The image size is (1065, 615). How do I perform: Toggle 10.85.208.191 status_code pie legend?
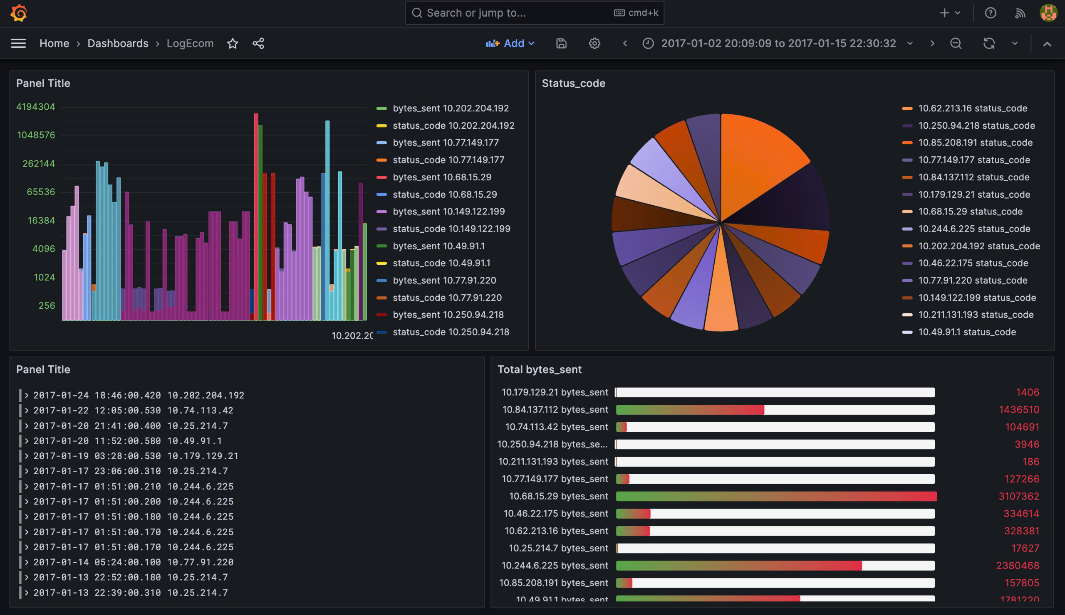[x=976, y=142]
